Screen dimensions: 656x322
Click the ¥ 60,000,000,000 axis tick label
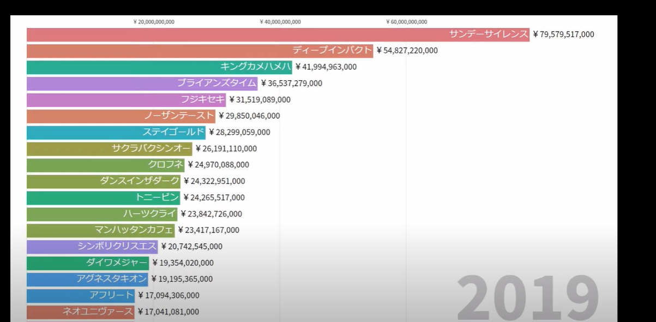coord(407,22)
